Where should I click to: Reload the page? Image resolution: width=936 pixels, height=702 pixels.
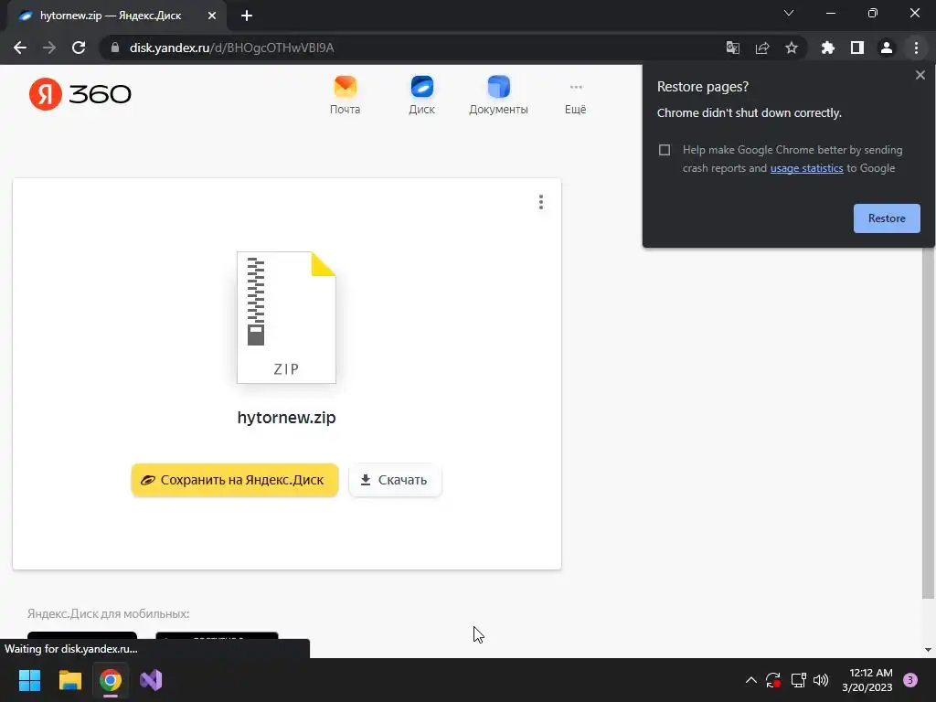79,48
